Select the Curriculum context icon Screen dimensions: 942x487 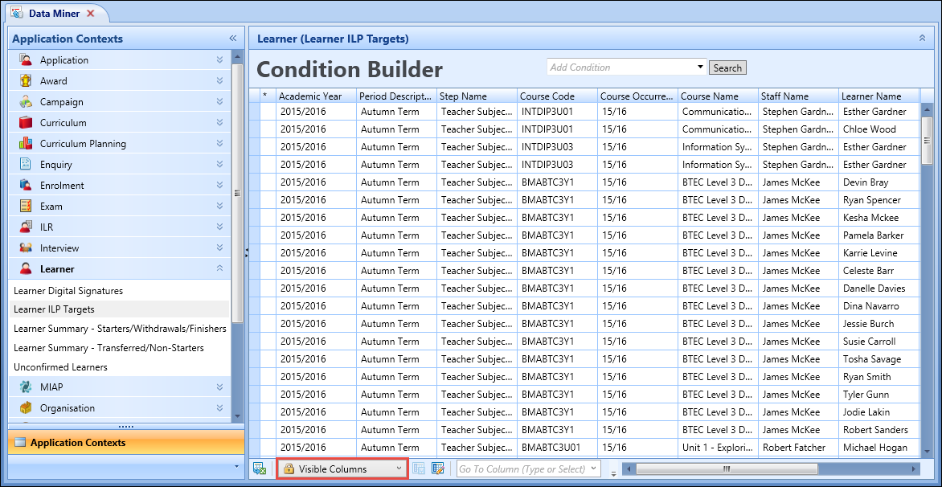coord(24,122)
